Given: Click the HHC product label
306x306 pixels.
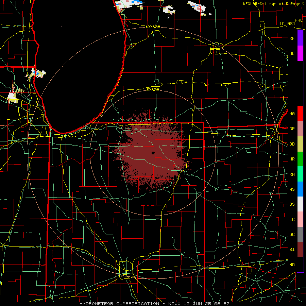Looking at the screenshot, I should 299,20.
